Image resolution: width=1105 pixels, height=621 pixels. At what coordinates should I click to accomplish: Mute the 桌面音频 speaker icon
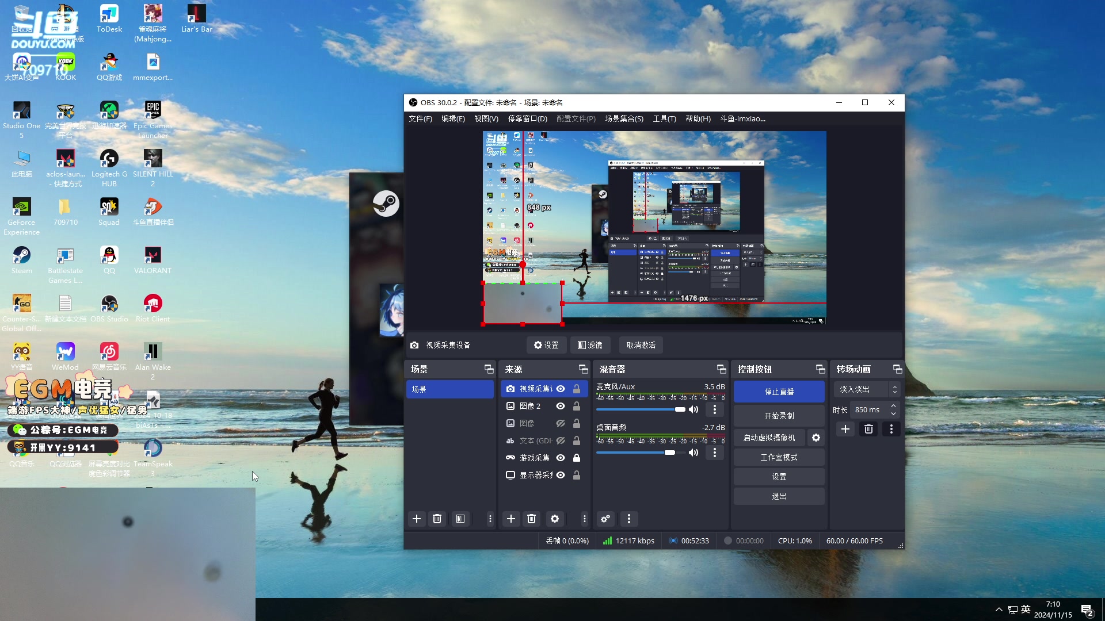point(694,453)
